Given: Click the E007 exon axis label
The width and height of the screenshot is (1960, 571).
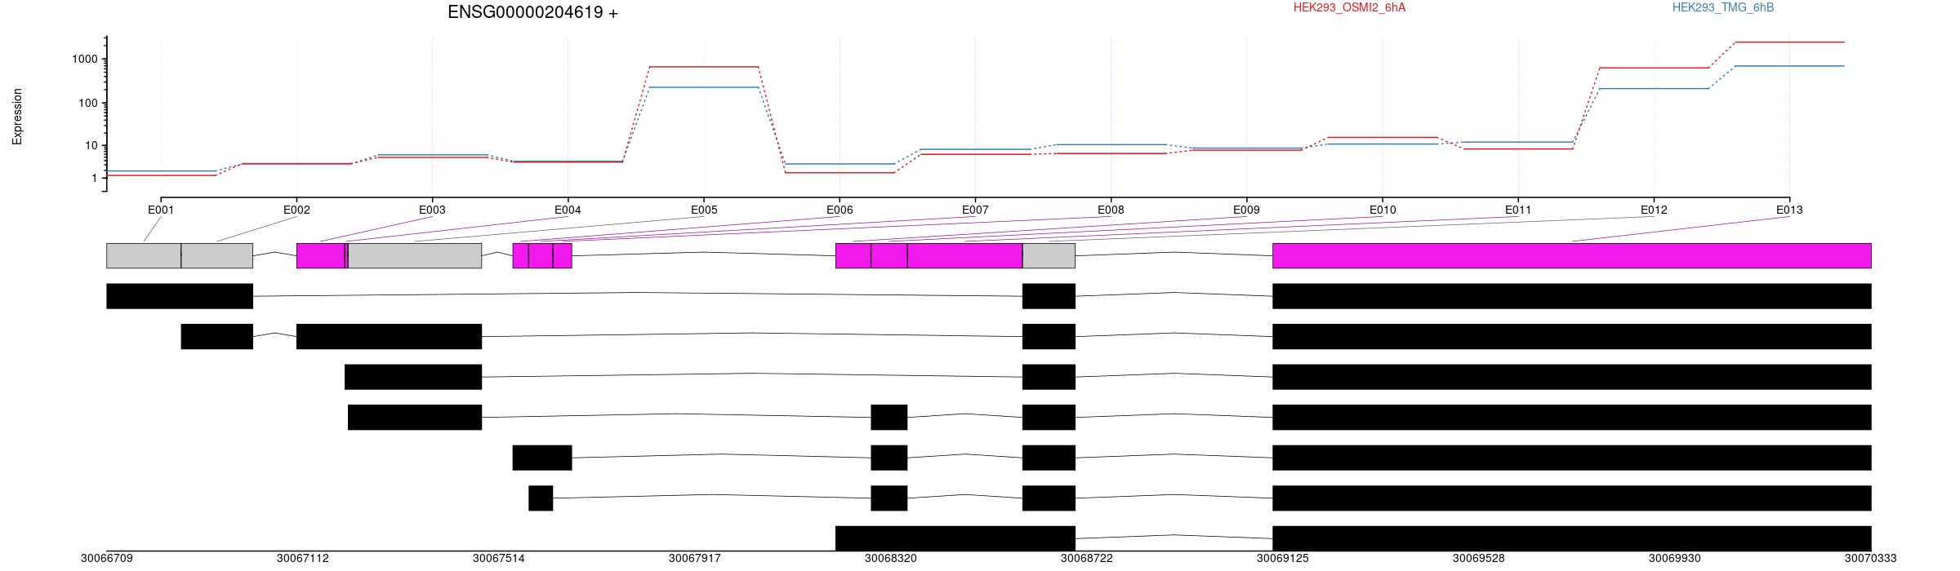Looking at the screenshot, I should point(975,210).
